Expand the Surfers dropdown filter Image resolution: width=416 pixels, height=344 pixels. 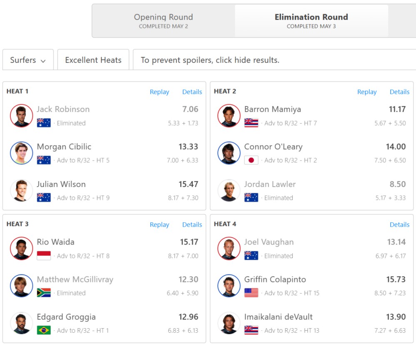[28, 60]
